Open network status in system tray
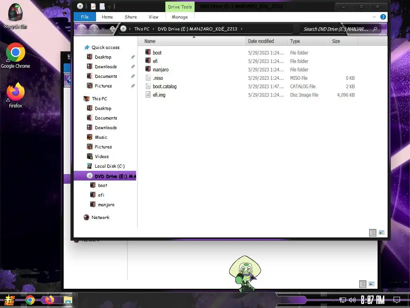Image resolution: width=410 pixels, height=308 pixels. (x=343, y=300)
